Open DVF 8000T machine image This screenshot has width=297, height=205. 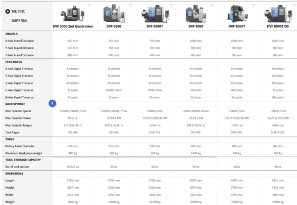pos(237,13)
